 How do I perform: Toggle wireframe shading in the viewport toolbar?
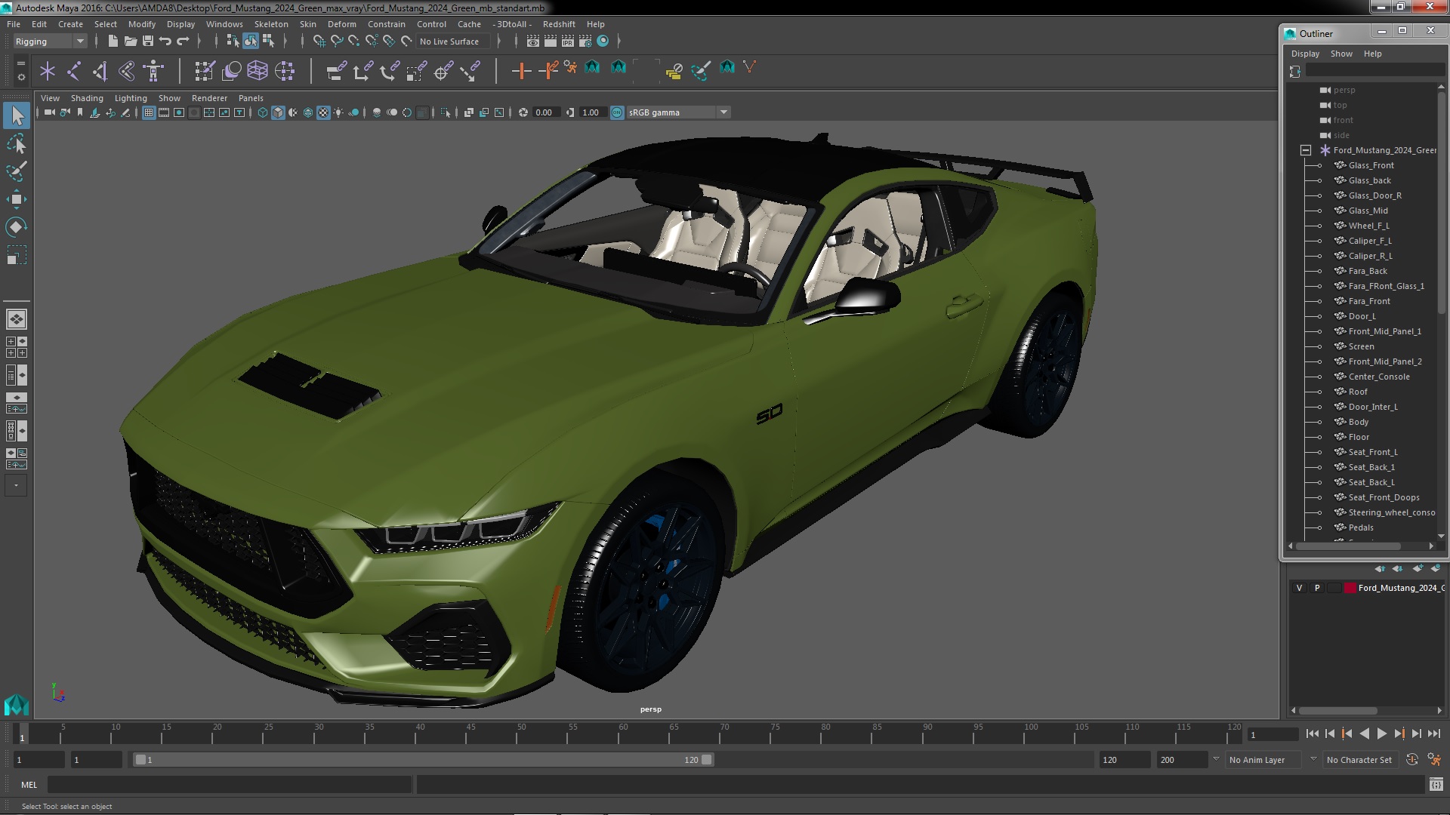[x=263, y=112]
